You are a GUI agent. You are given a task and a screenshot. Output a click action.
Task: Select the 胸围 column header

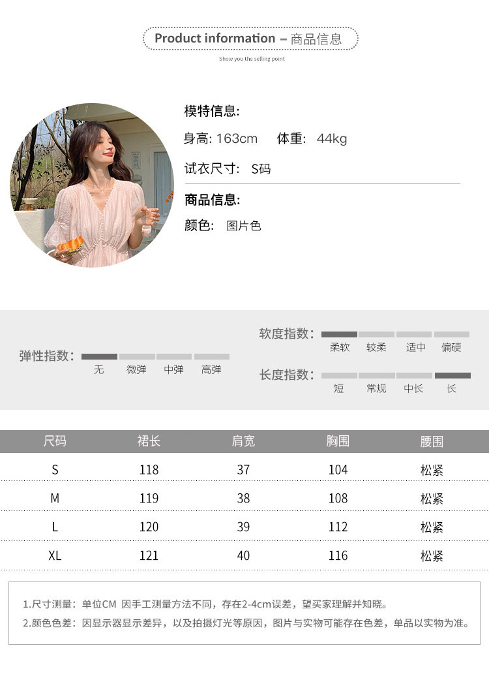tap(338, 441)
